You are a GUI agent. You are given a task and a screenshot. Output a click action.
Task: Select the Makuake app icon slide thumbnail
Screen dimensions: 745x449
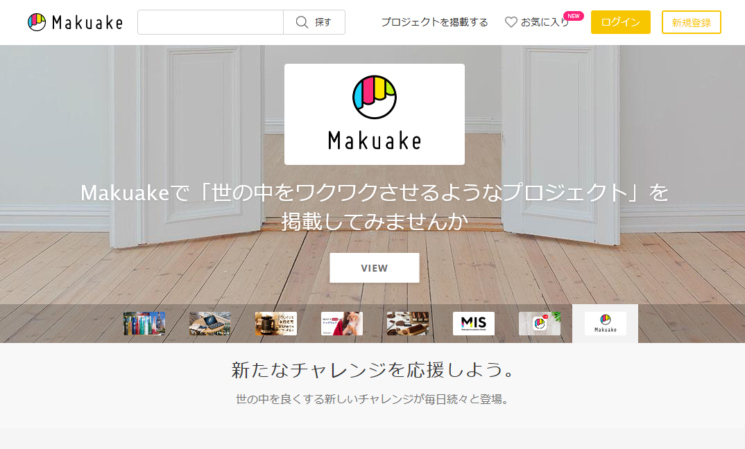tap(540, 324)
